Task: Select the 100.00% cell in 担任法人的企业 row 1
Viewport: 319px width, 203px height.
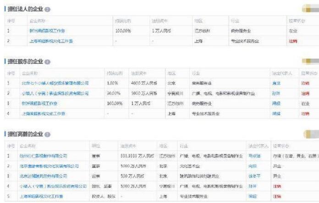Action: [123, 31]
